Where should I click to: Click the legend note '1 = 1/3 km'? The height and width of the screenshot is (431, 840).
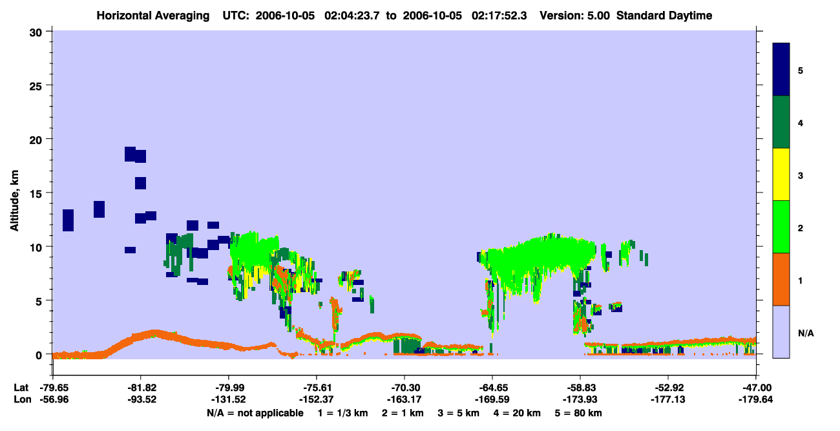(343, 413)
